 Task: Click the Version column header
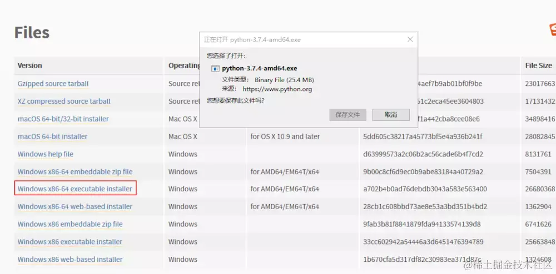(30, 65)
